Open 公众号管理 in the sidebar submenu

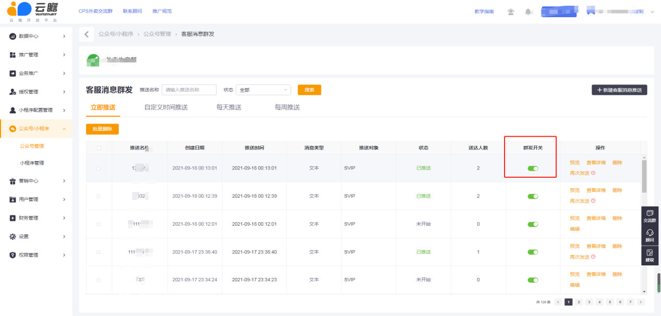[32, 146]
